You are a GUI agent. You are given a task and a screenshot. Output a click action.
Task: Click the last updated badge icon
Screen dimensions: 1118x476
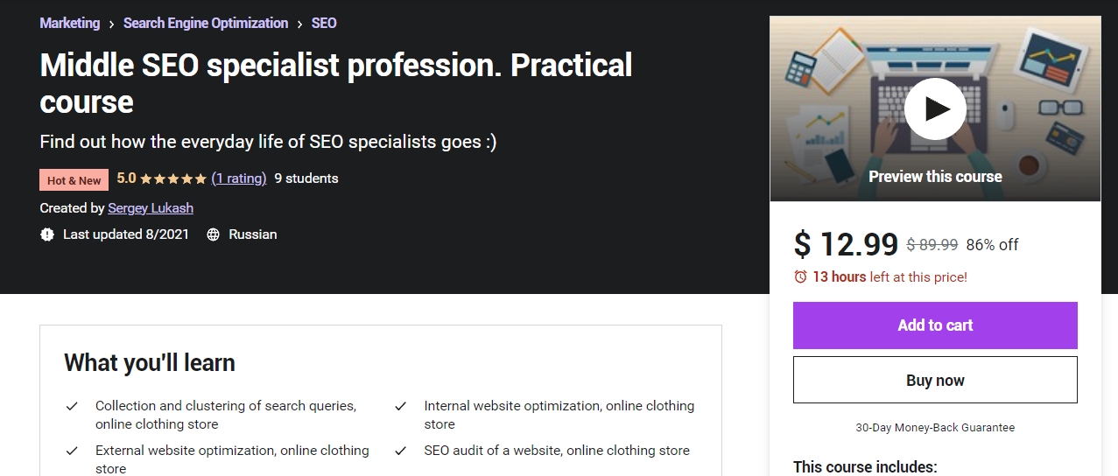(x=47, y=234)
